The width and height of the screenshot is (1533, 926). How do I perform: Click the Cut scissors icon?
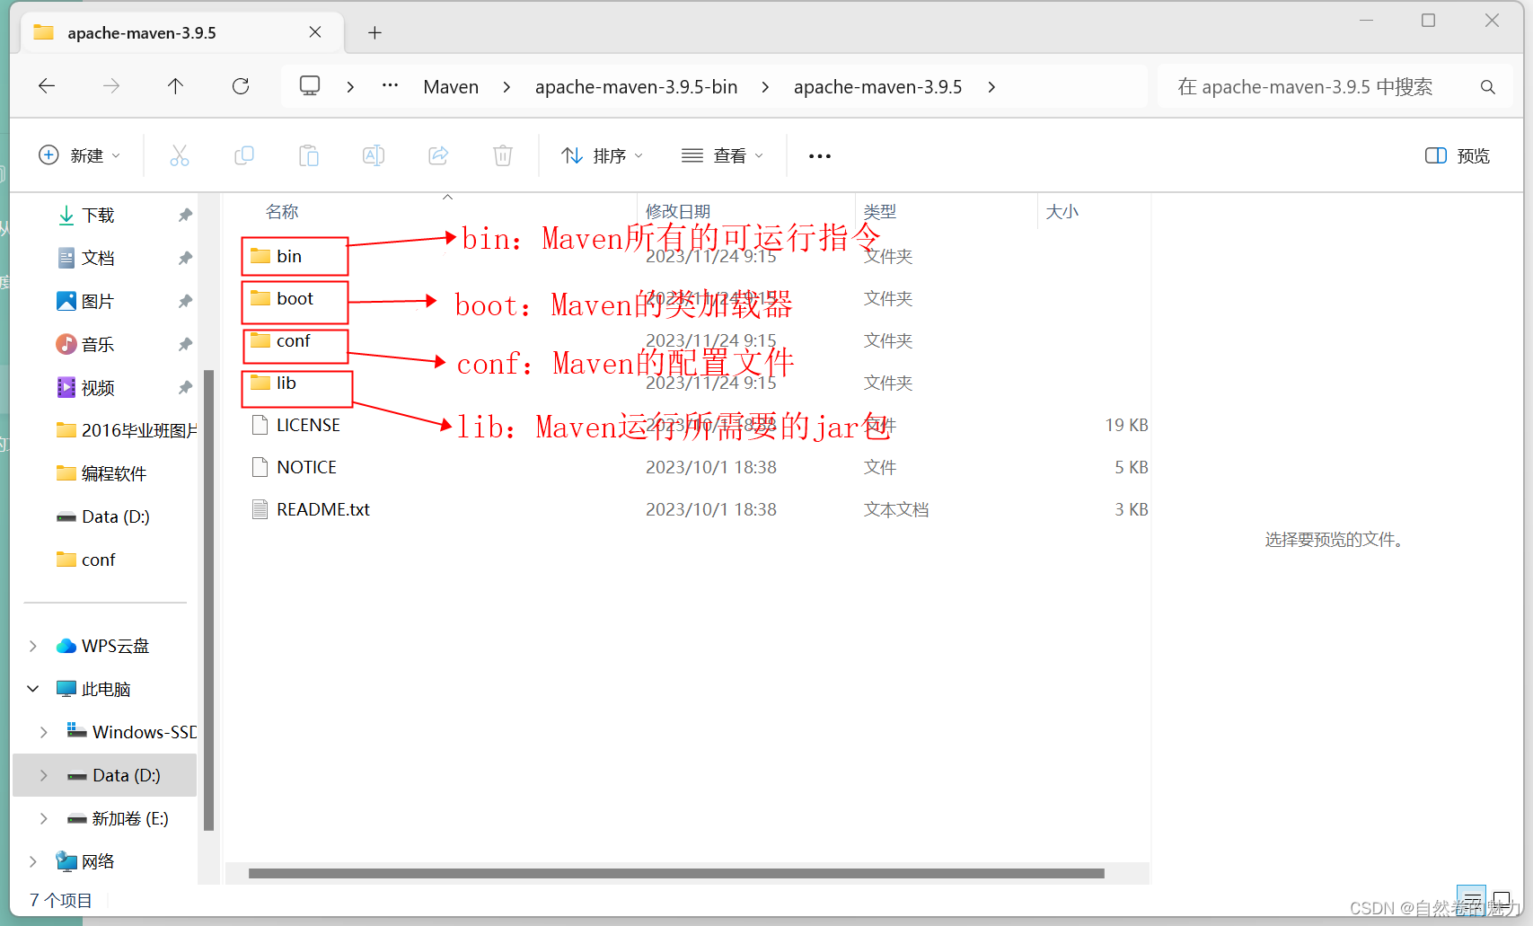pyautogui.click(x=180, y=156)
